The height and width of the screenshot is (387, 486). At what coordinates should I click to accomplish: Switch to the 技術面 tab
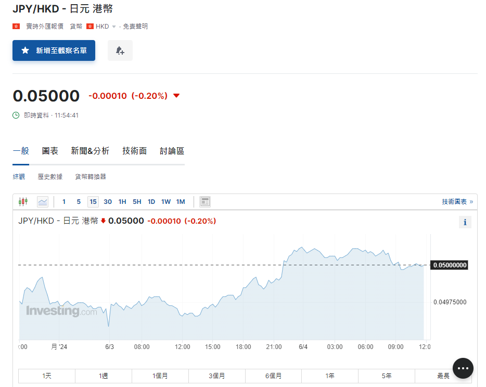[135, 151]
